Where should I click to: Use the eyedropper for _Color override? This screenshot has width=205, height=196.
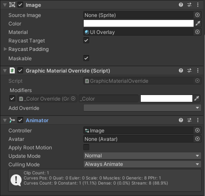(197, 98)
